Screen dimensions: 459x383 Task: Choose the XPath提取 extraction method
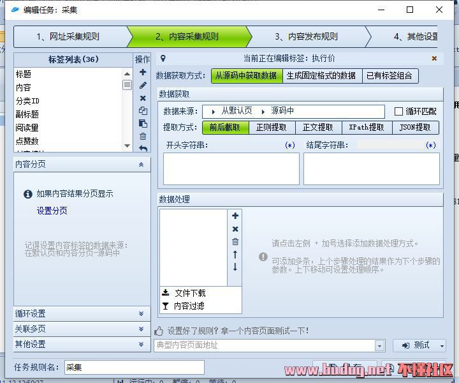pos(366,128)
